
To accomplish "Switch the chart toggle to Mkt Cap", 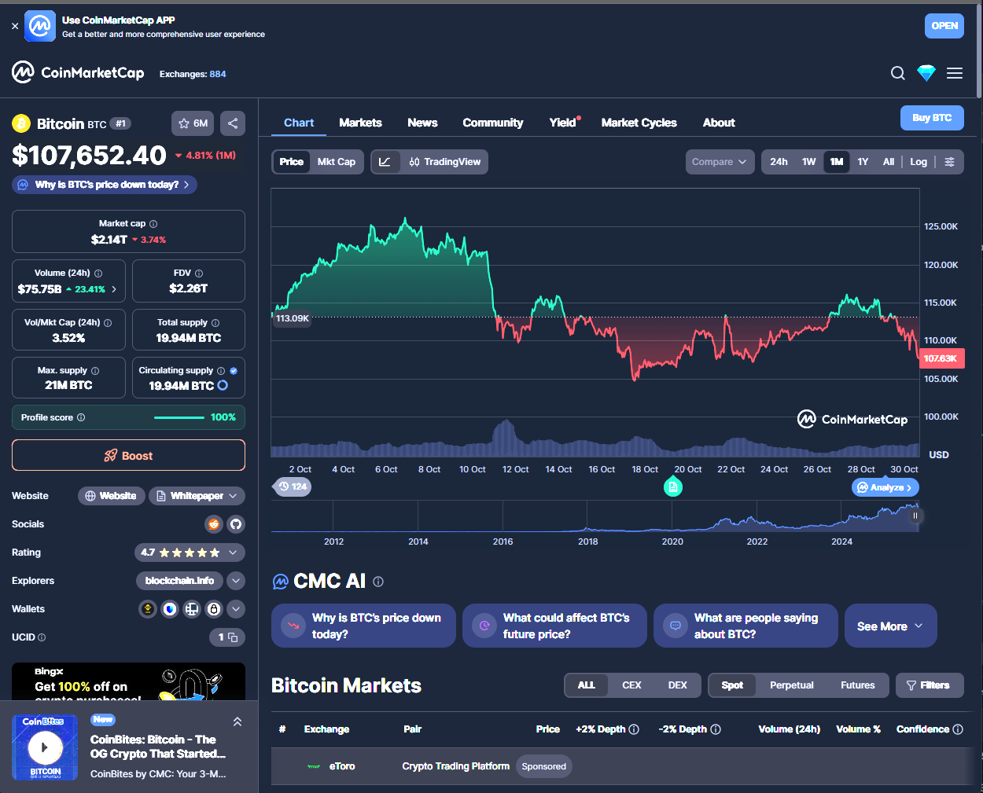I will pyautogui.click(x=336, y=162).
